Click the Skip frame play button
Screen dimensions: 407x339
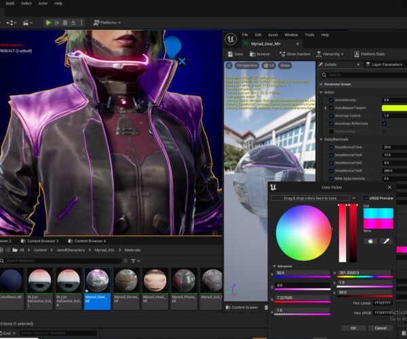coord(57,22)
